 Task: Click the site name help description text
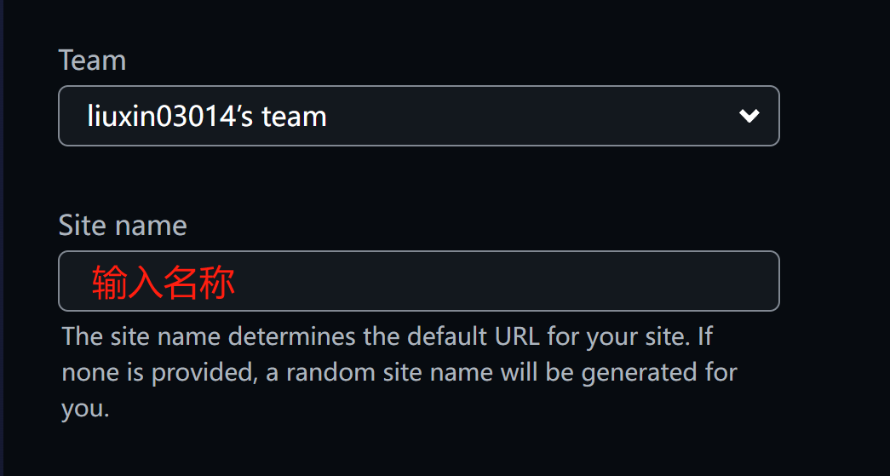tap(399, 371)
